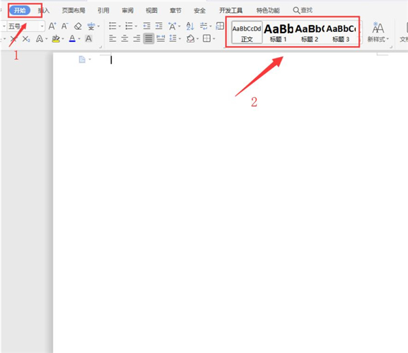Click the sort A-Z icon
The image size is (408, 353).
coord(190,26)
